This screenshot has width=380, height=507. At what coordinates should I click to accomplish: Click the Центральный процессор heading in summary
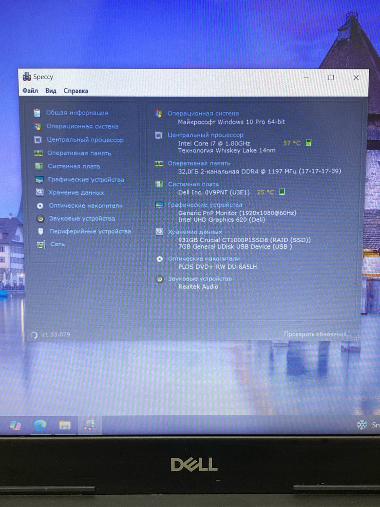[x=205, y=135]
